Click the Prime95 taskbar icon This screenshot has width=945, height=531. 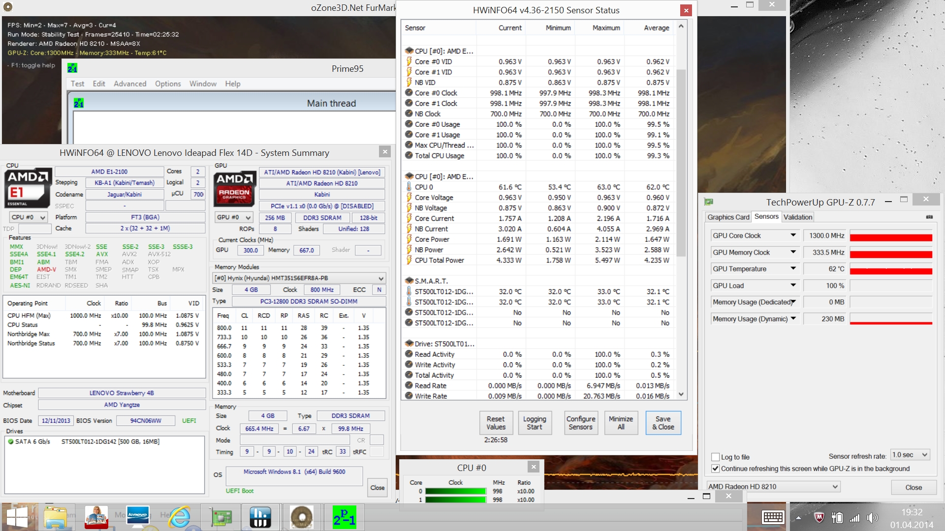click(x=344, y=517)
